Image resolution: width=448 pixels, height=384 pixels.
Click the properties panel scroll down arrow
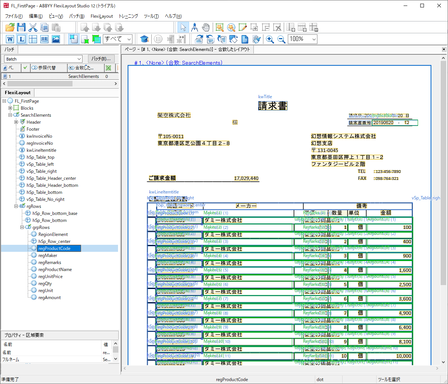click(115, 359)
